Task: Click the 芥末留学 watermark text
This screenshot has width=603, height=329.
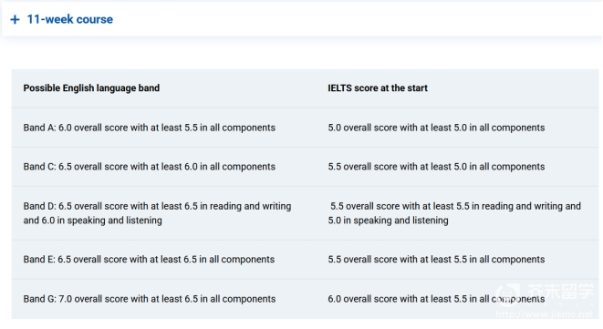Action: tap(560, 292)
